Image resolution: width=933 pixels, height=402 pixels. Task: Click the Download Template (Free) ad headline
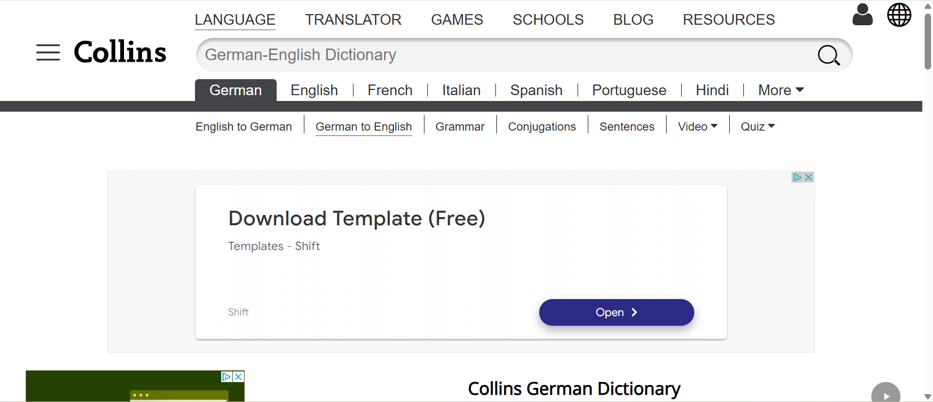[x=357, y=218]
